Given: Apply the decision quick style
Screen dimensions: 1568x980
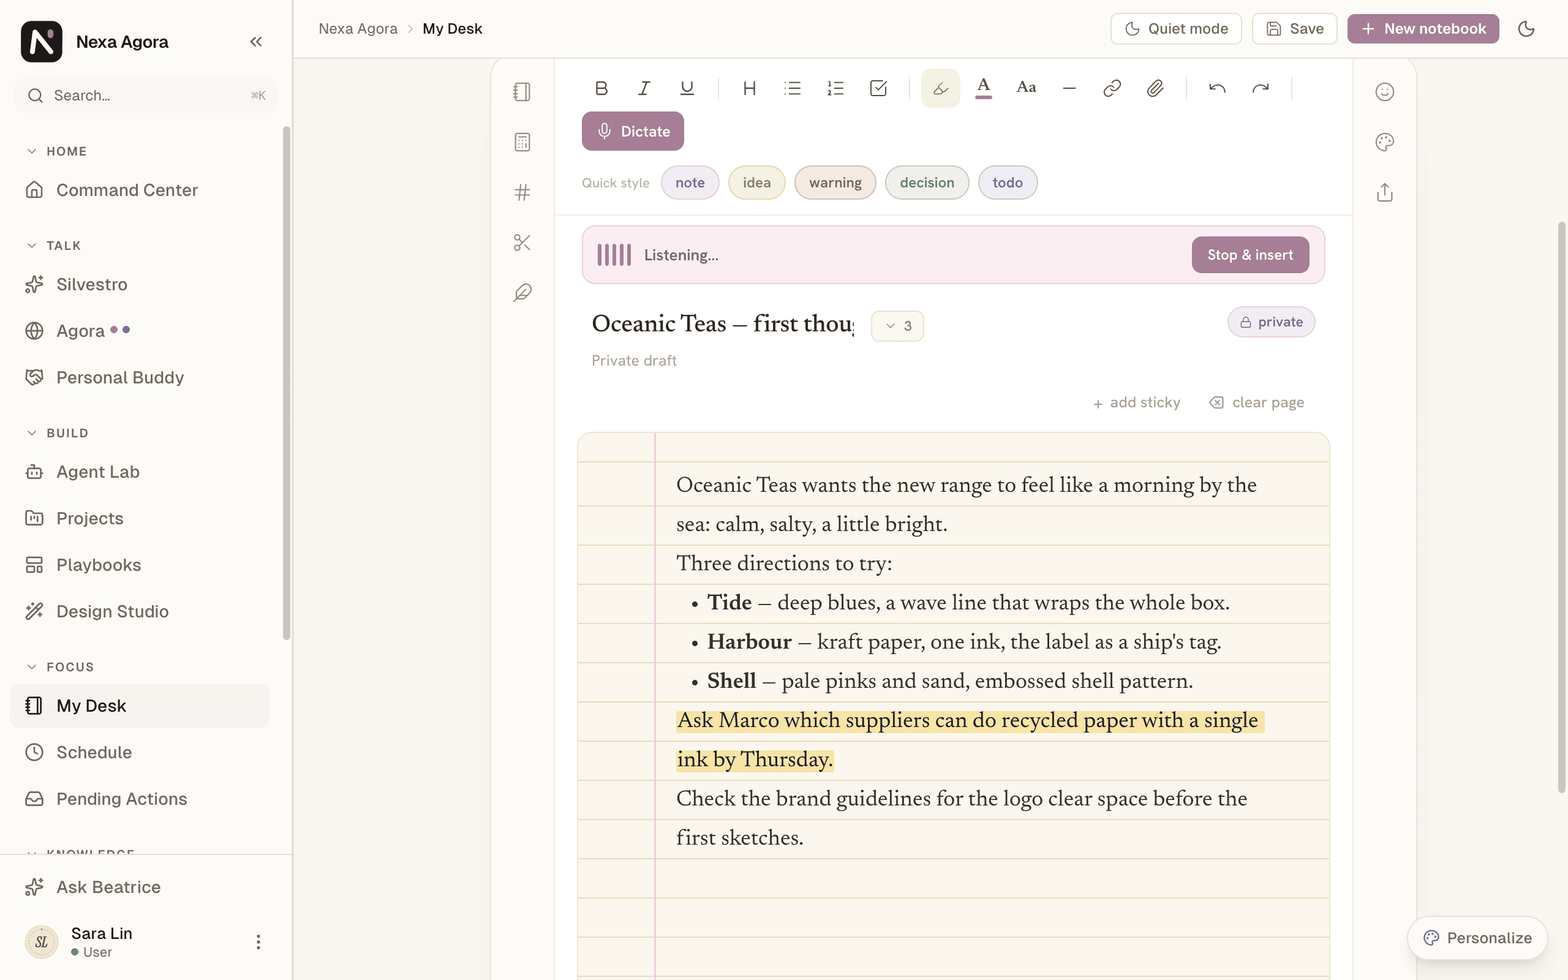Looking at the screenshot, I should [x=927, y=183].
